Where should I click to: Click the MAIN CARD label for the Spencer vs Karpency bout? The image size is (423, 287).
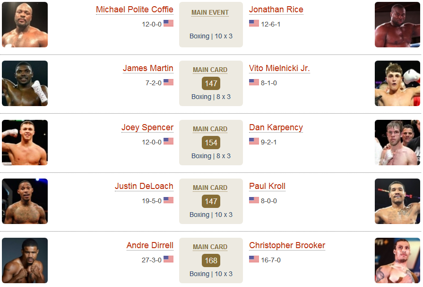(210, 129)
